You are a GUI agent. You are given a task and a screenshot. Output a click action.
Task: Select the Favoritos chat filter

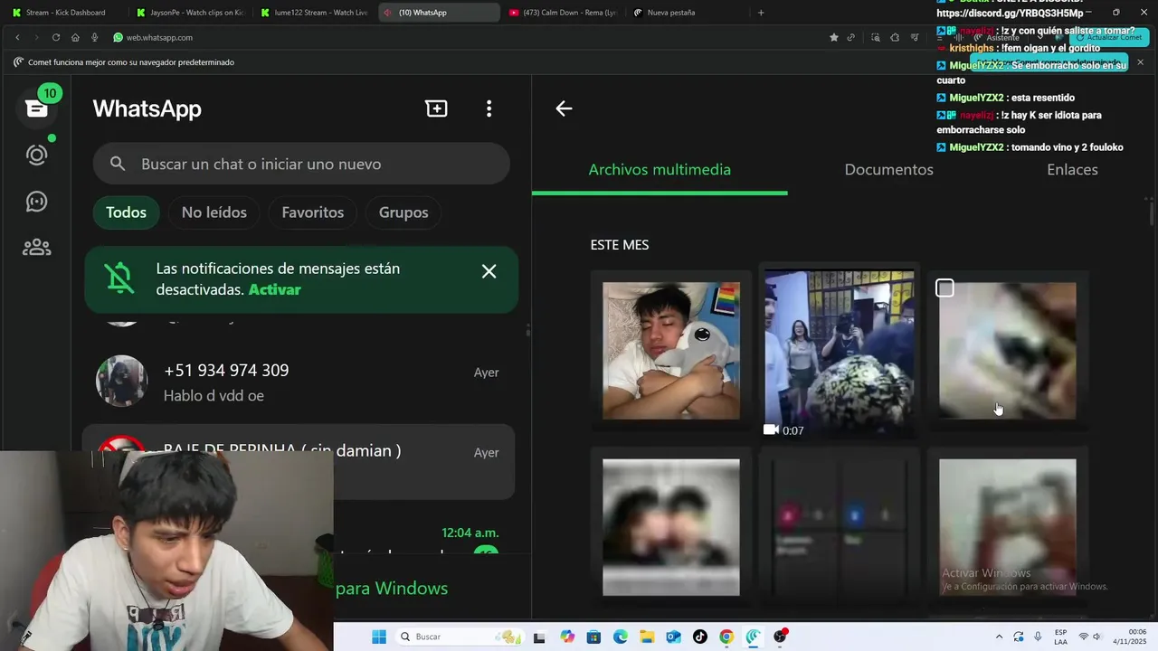click(x=312, y=212)
